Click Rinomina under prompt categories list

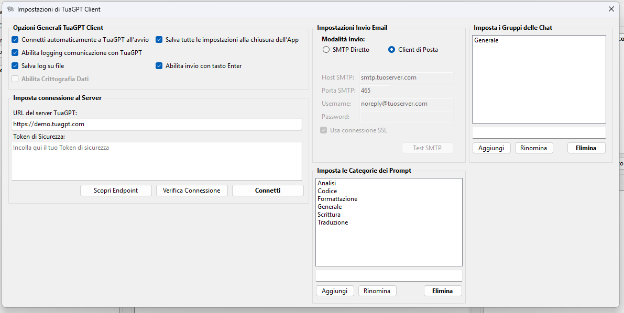tap(377, 291)
